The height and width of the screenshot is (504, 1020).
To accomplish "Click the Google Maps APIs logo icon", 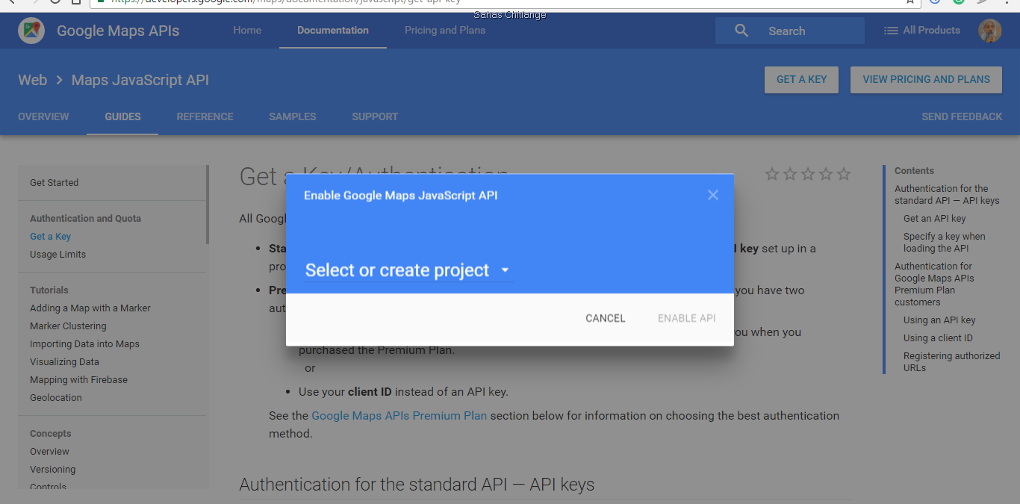I will click(x=31, y=31).
